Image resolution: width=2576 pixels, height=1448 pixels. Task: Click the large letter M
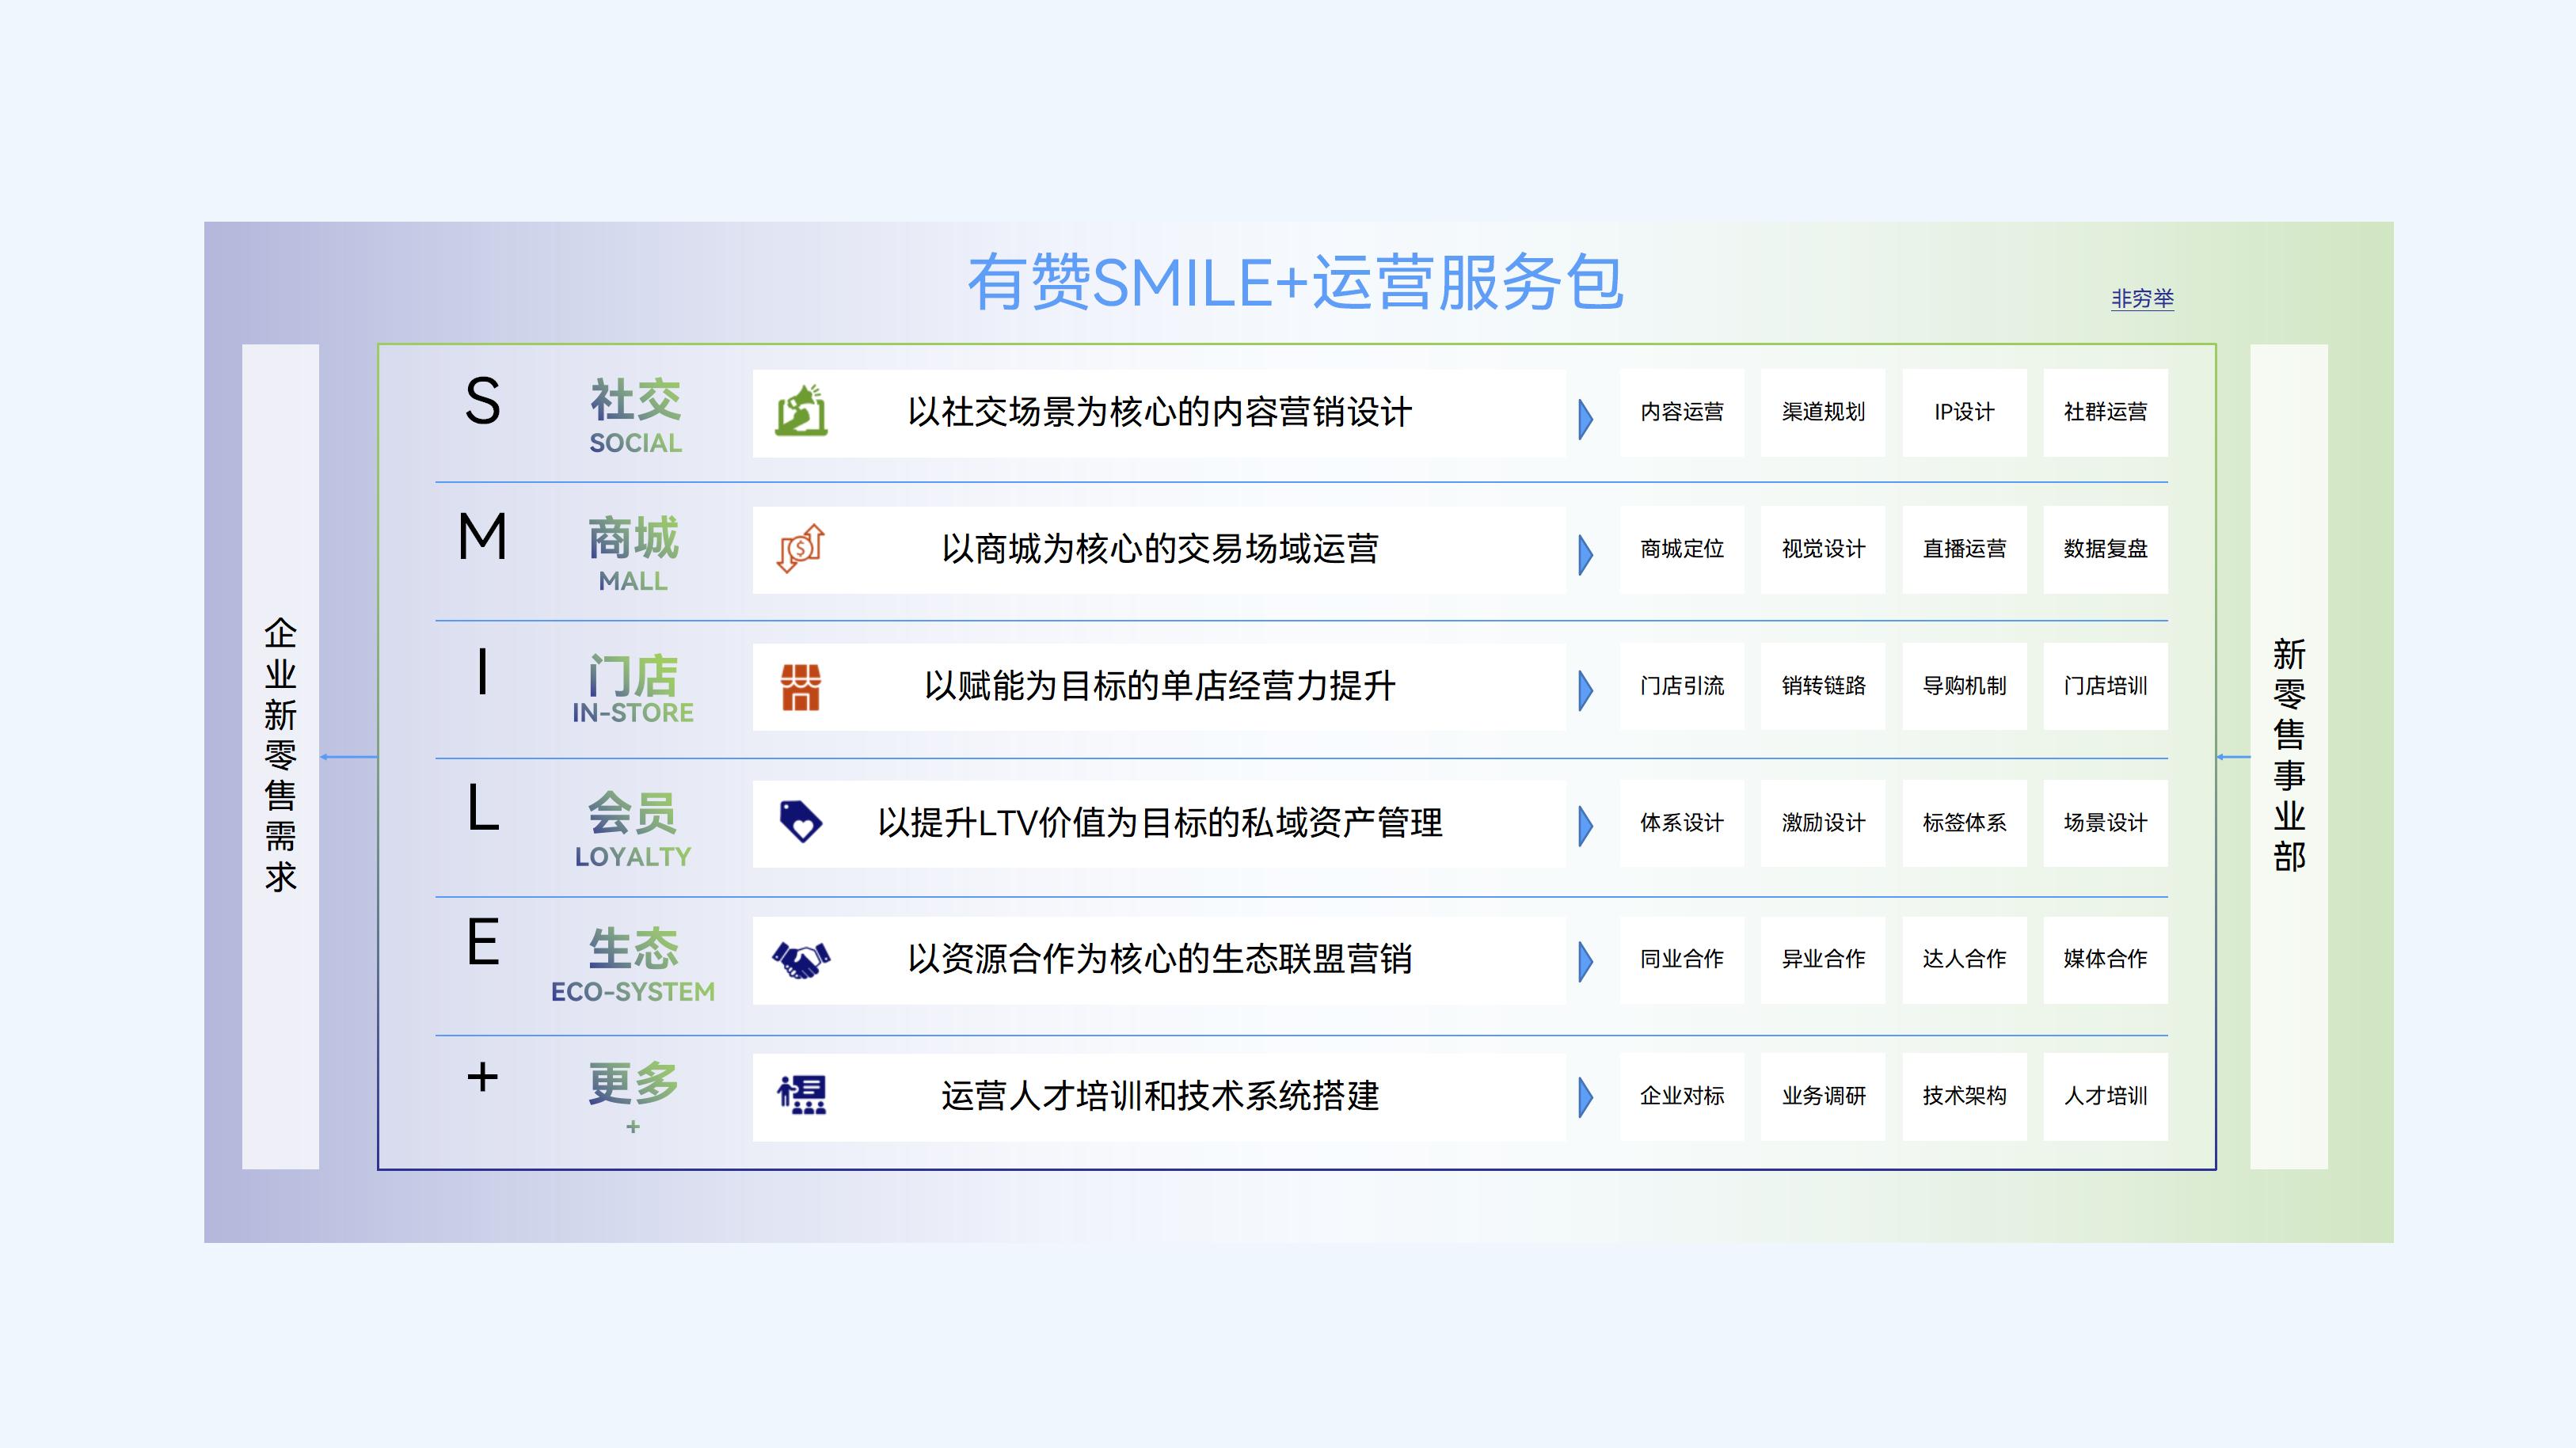483,537
